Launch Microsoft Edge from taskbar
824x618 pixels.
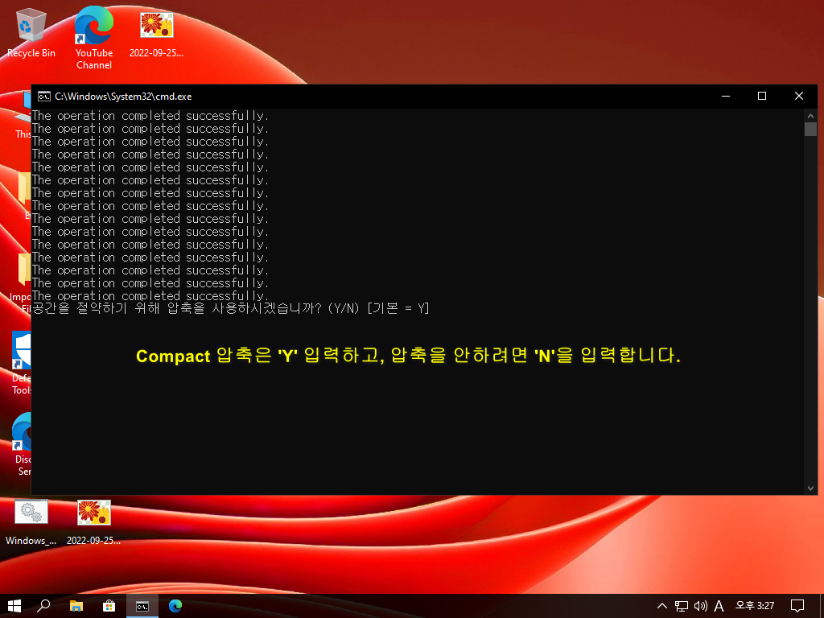pos(175,606)
